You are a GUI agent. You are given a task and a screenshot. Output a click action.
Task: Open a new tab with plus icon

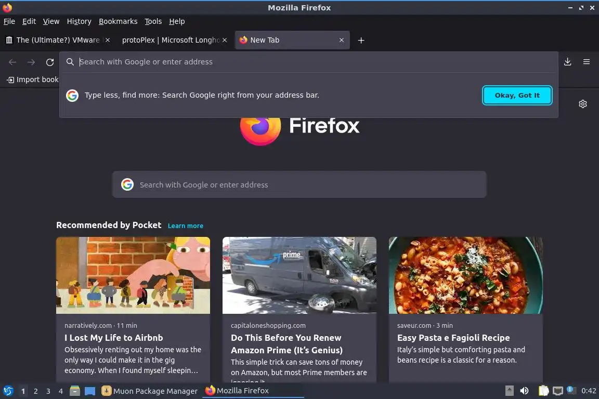[x=361, y=40]
